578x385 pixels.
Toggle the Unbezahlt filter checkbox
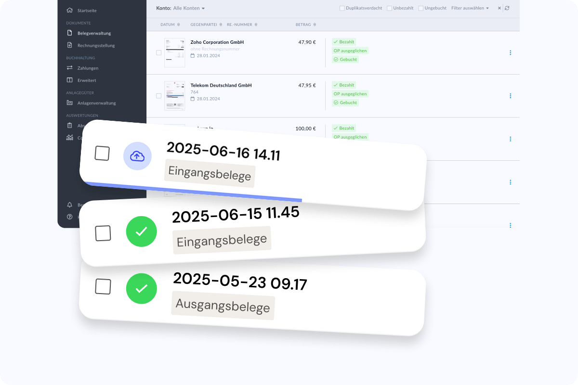click(389, 8)
